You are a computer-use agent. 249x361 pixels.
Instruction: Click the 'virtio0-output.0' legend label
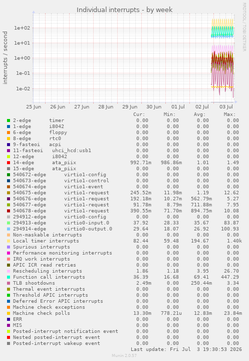click(x=88, y=229)
